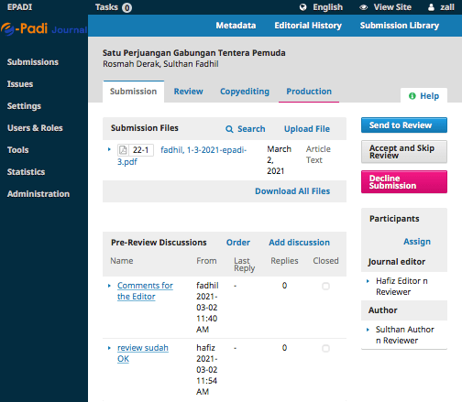This screenshot has height=402, width=462.
Task: Expand the 22-1 submission file row
Action: [x=109, y=149]
